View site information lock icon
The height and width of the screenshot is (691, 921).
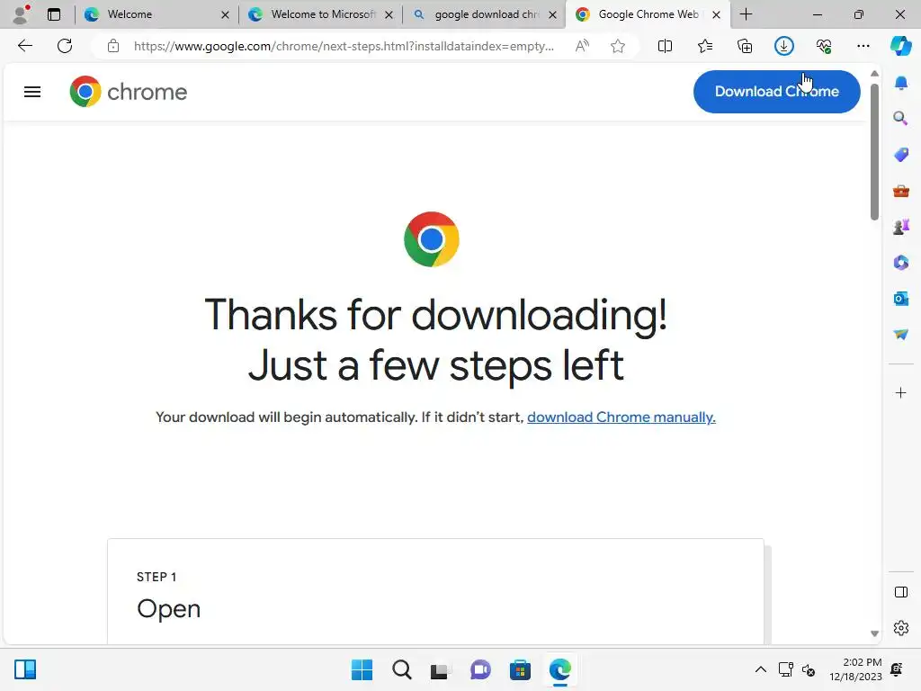pos(113,46)
